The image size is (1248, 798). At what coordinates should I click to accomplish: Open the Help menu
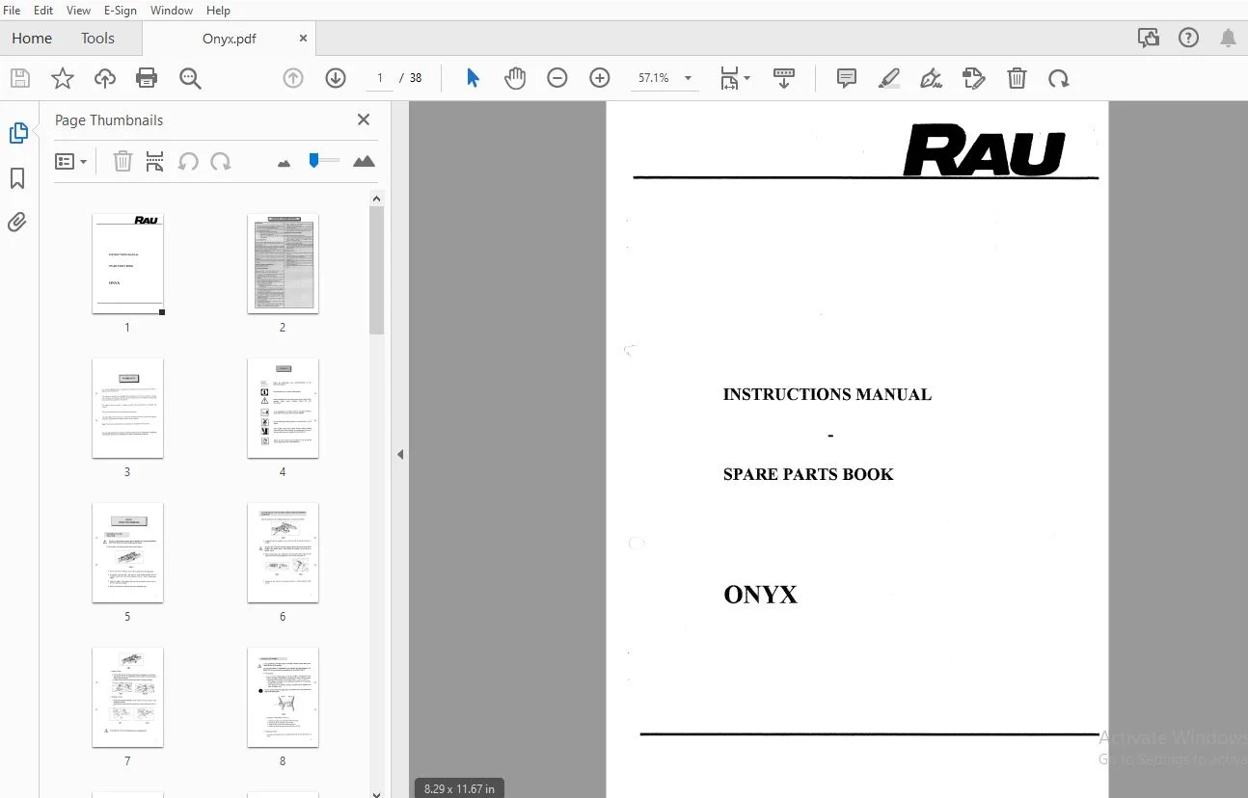click(x=218, y=11)
